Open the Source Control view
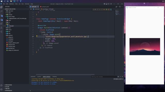 [1, 16]
